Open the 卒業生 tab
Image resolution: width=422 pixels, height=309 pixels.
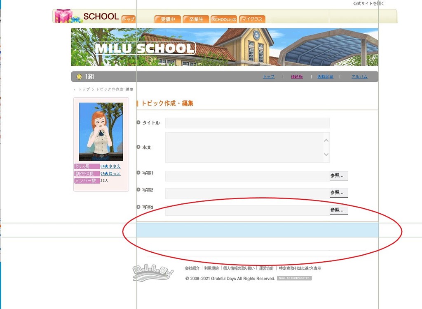196,19
